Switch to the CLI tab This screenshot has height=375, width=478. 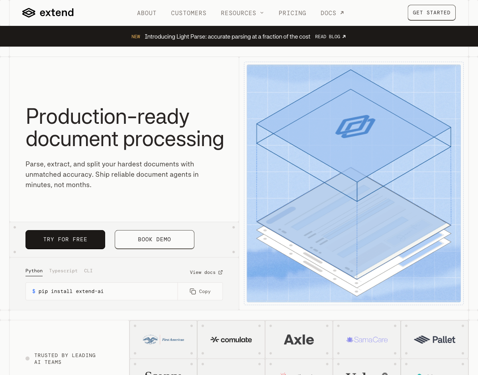point(88,271)
